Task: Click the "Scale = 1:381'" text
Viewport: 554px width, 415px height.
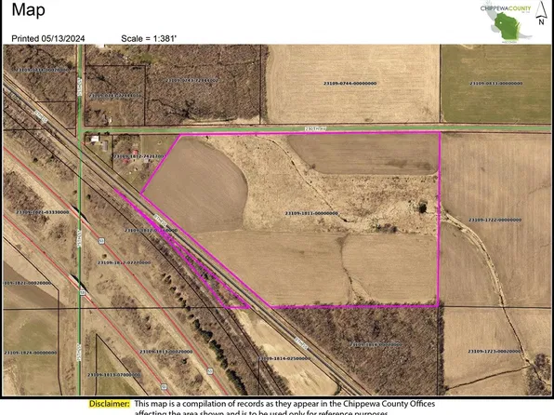Action: (x=149, y=38)
